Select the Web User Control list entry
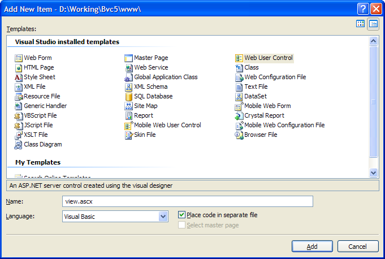Viewport: 385px width, 259px height. click(264, 58)
